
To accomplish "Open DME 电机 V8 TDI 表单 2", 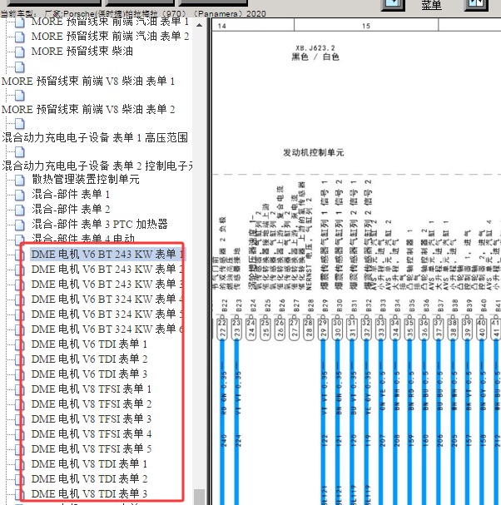I will point(89,478).
